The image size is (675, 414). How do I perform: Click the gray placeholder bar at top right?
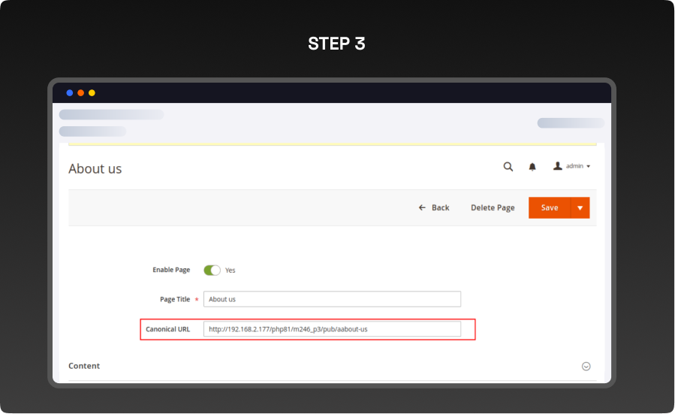point(570,123)
